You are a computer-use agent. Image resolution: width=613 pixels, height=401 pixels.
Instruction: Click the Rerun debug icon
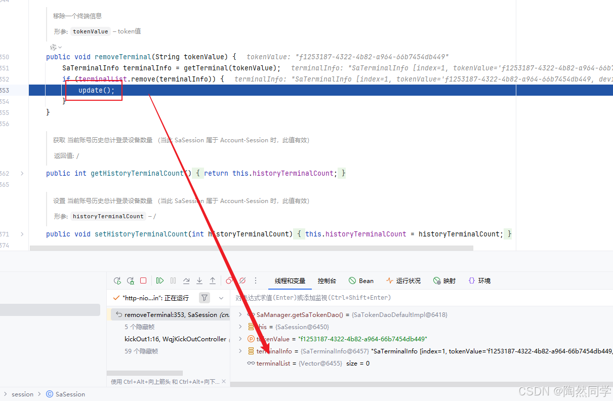coord(117,280)
